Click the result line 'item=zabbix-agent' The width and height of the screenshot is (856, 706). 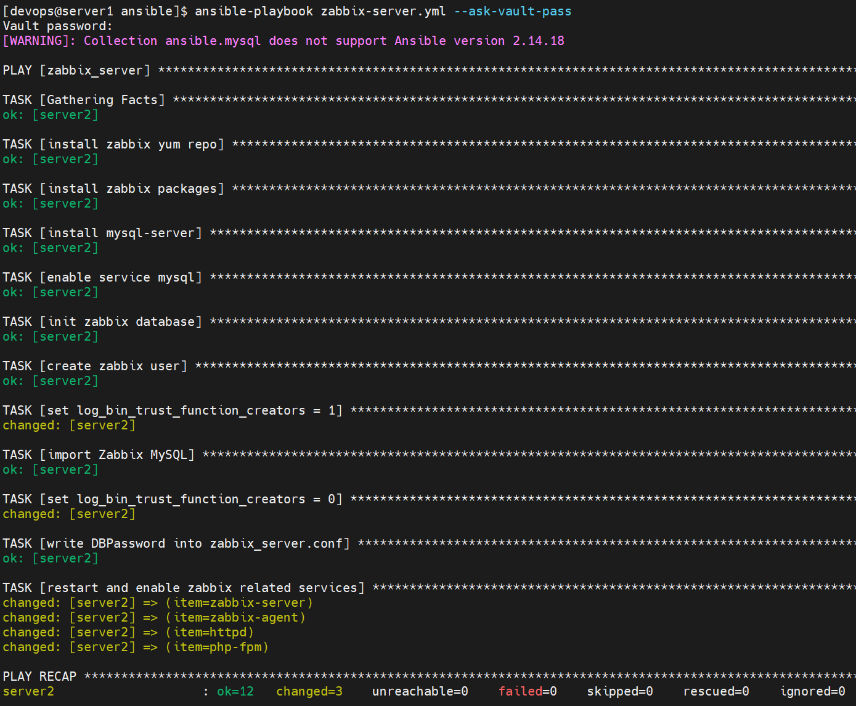[154, 617]
